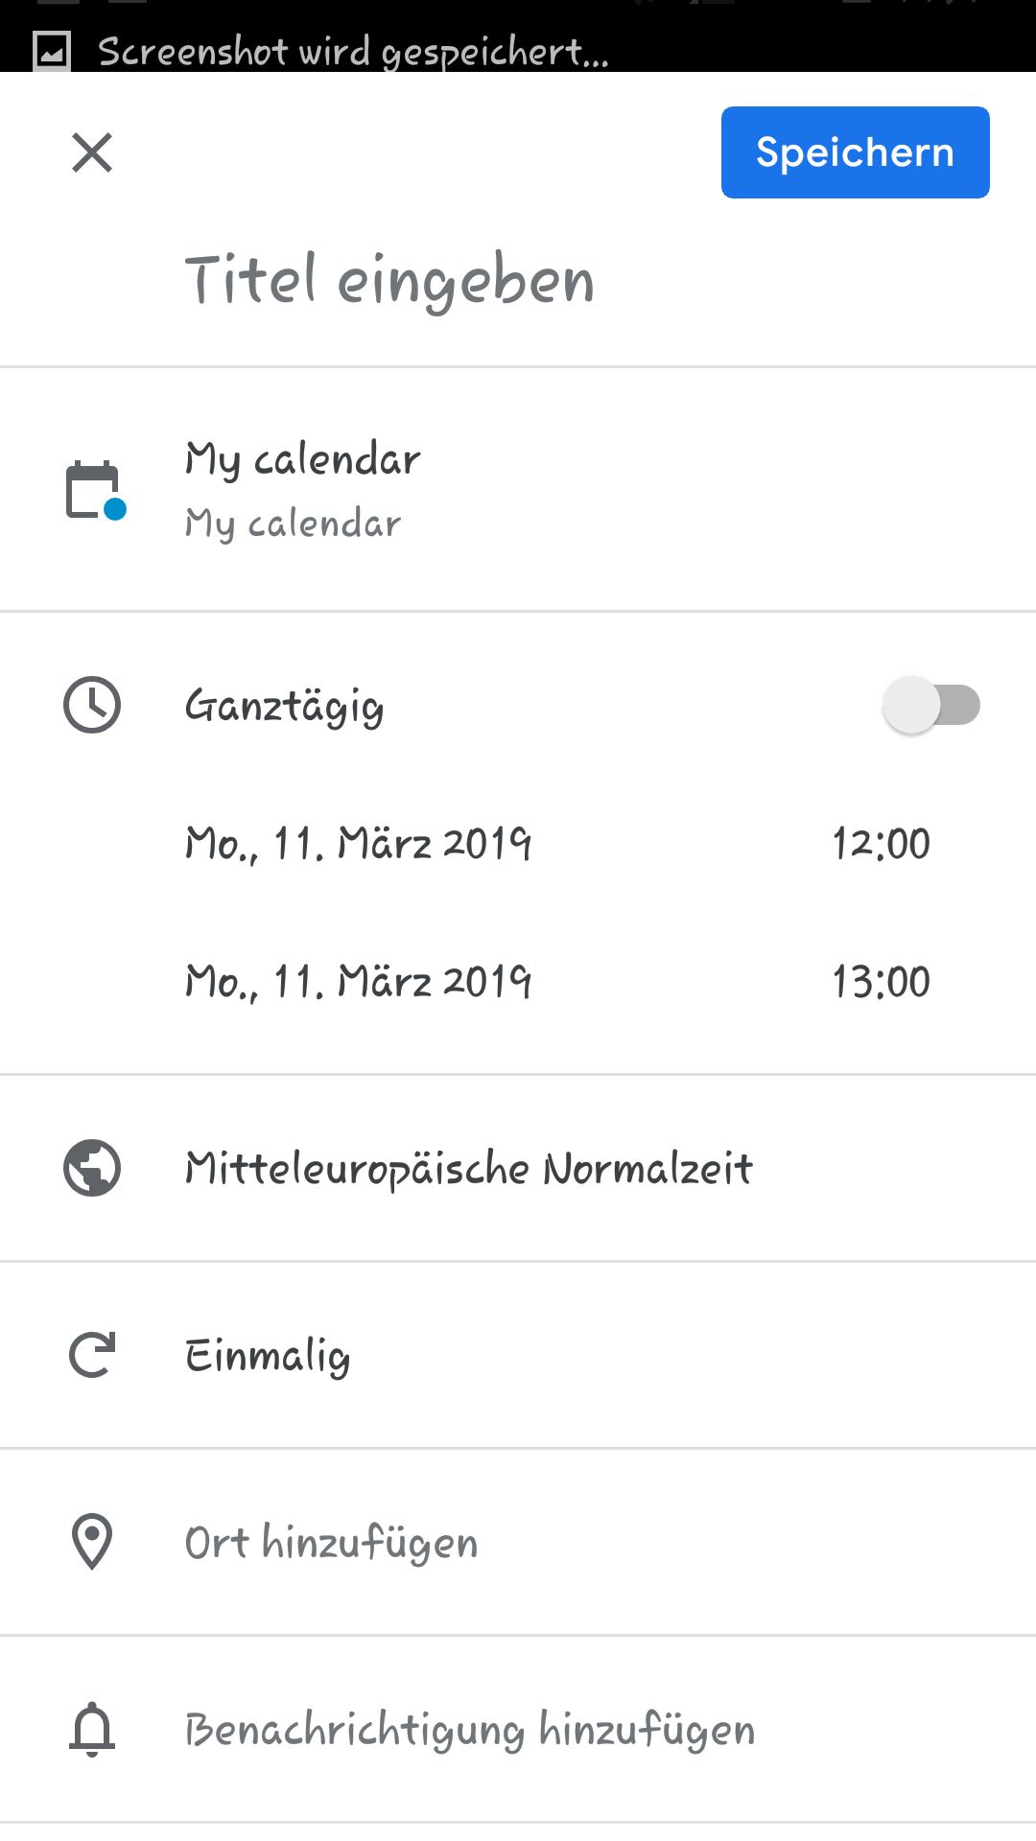
Task: Focus the Titel eingeben field
Action: pos(389,281)
